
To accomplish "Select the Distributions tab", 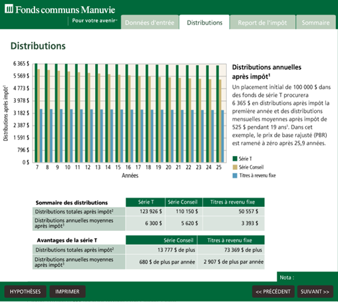I will point(204,23).
